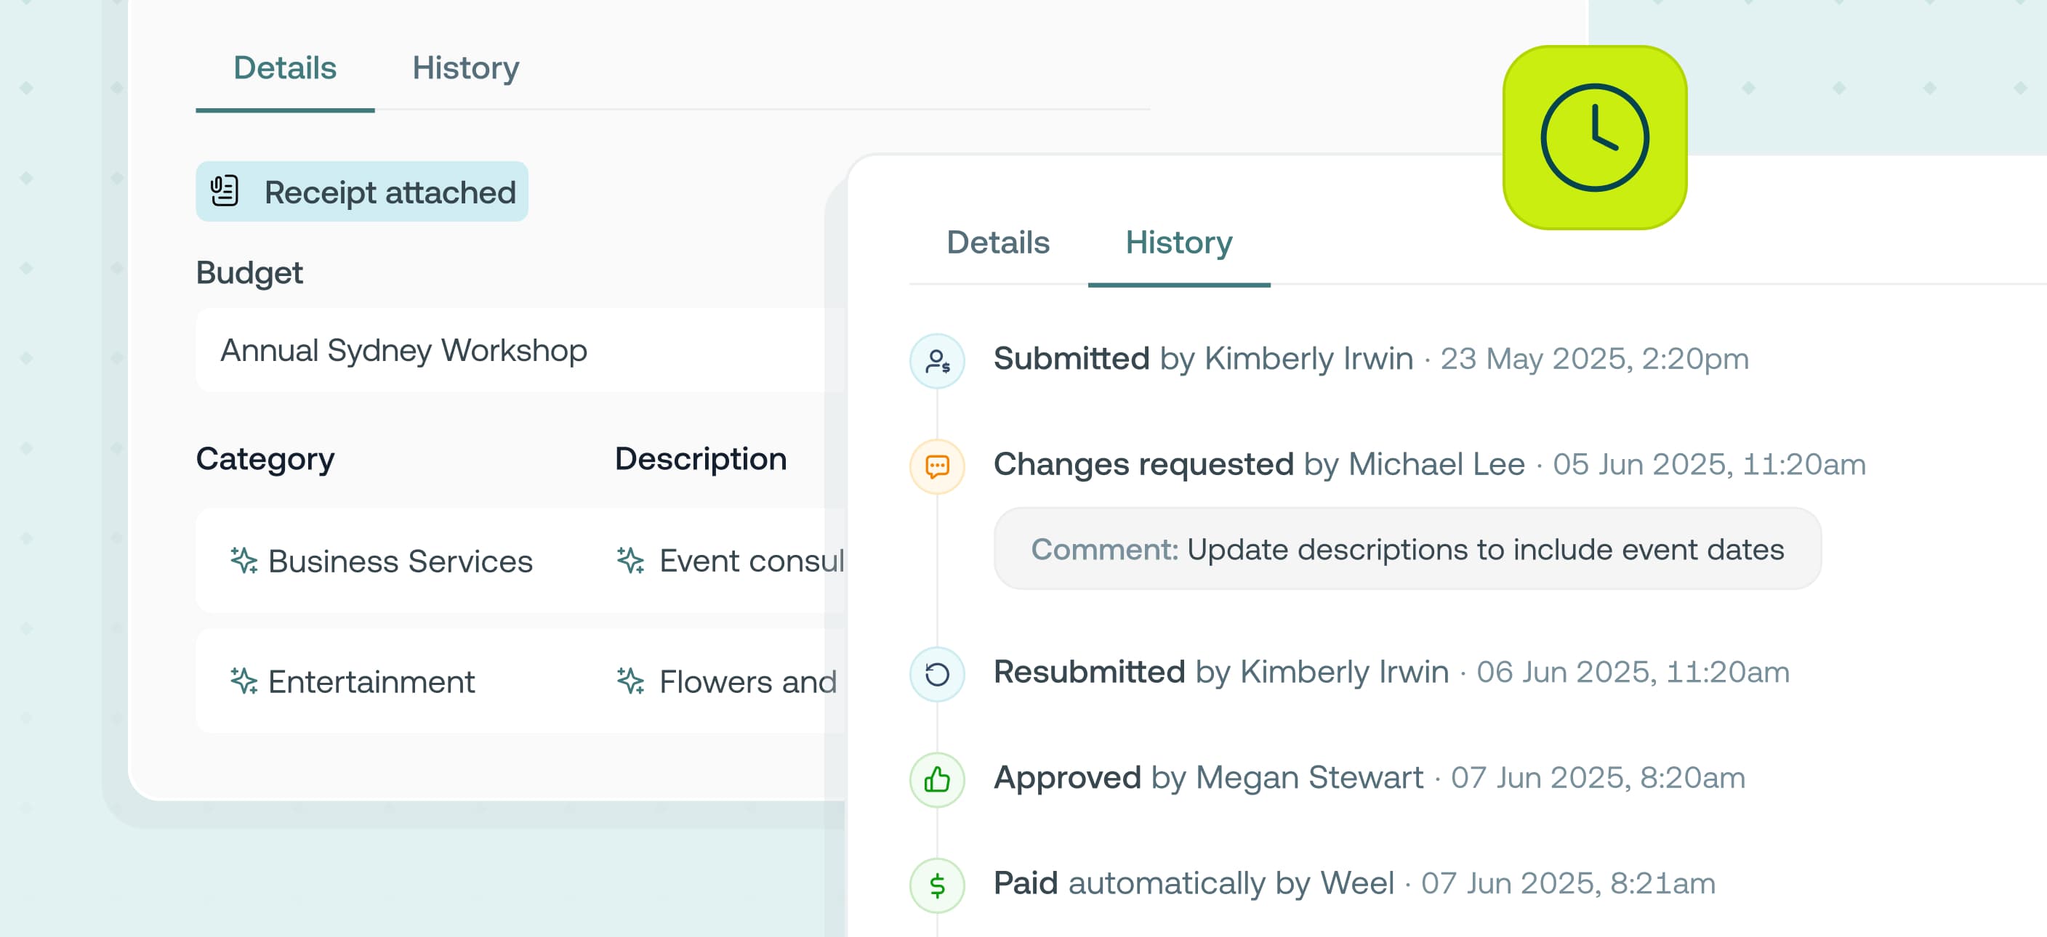Click the comment about updating descriptions

[1407, 550]
